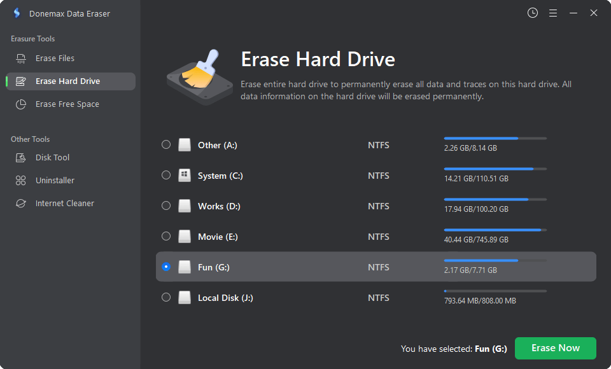Click NTFS label in the System (C:) row
The width and height of the screenshot is (611, 369).
(x=378, y=176)
